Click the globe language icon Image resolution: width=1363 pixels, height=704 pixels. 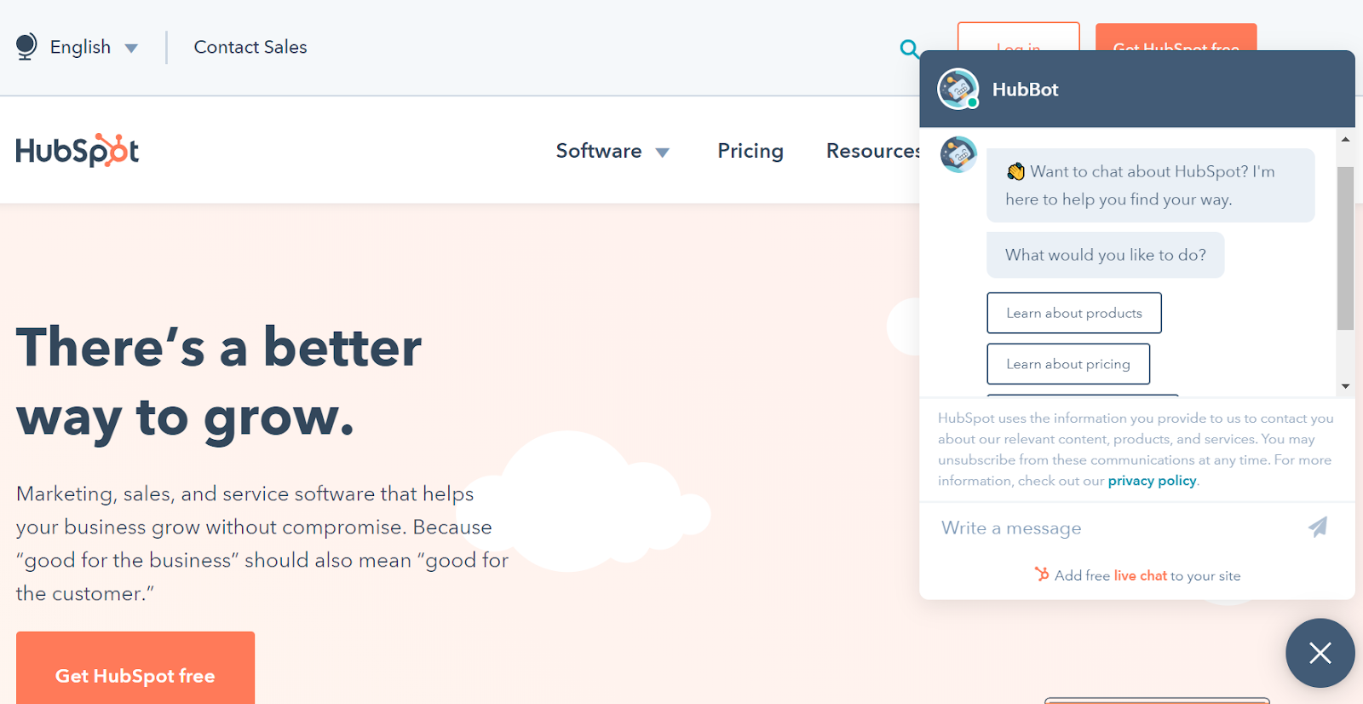26,46
